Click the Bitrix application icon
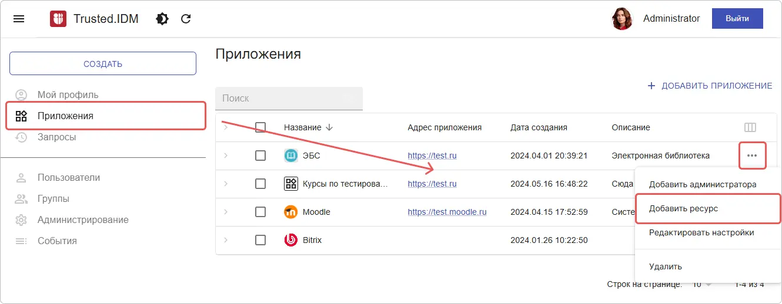 click(x=290, y=240)
